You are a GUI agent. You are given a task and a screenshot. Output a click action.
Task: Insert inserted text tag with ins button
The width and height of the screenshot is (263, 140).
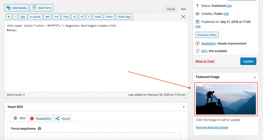point(56,17)
